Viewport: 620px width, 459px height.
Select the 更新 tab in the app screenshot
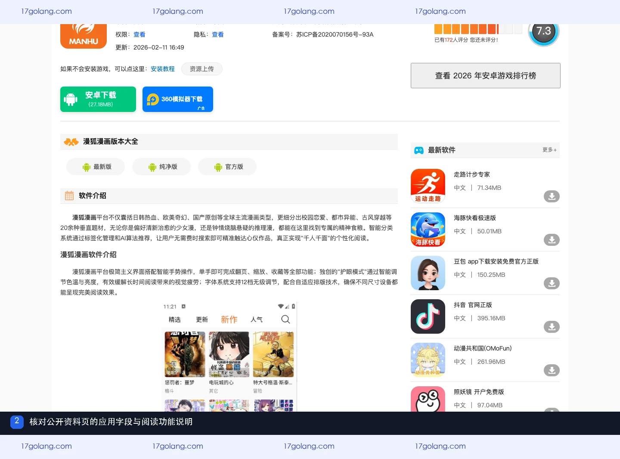[x=202, y=319]
